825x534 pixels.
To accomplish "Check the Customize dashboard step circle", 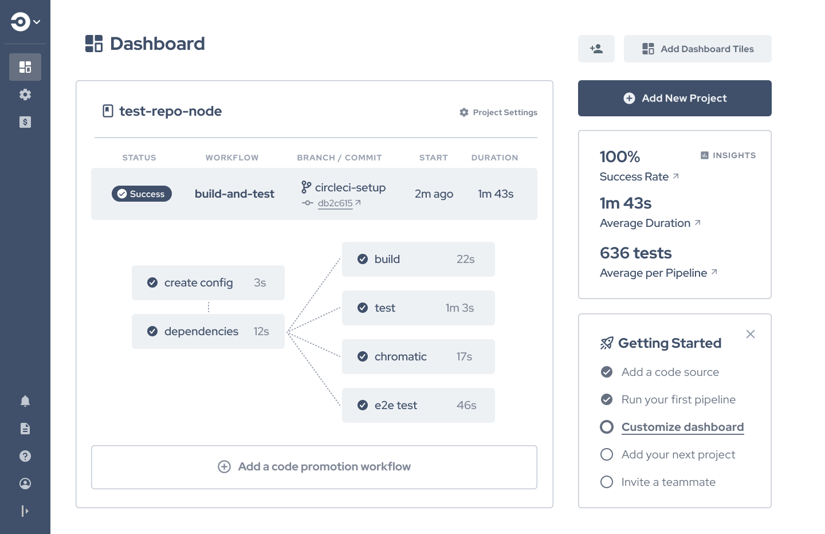I will coord(607,427).
